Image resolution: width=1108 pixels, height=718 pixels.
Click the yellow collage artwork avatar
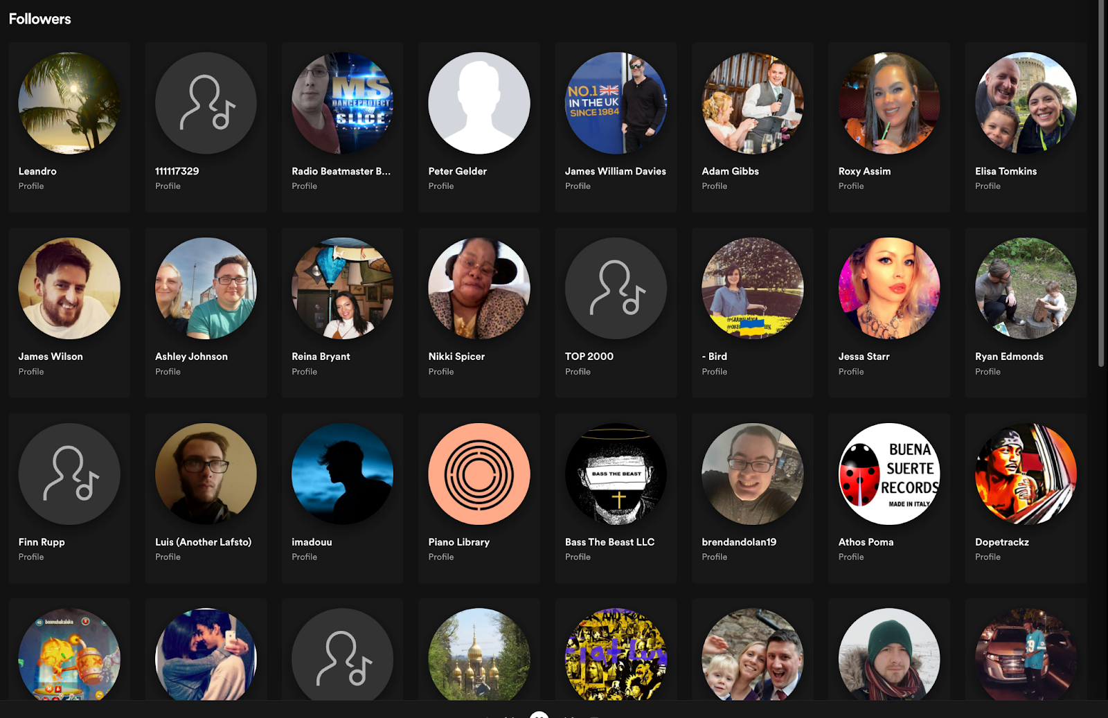click(x=616, y=654)
